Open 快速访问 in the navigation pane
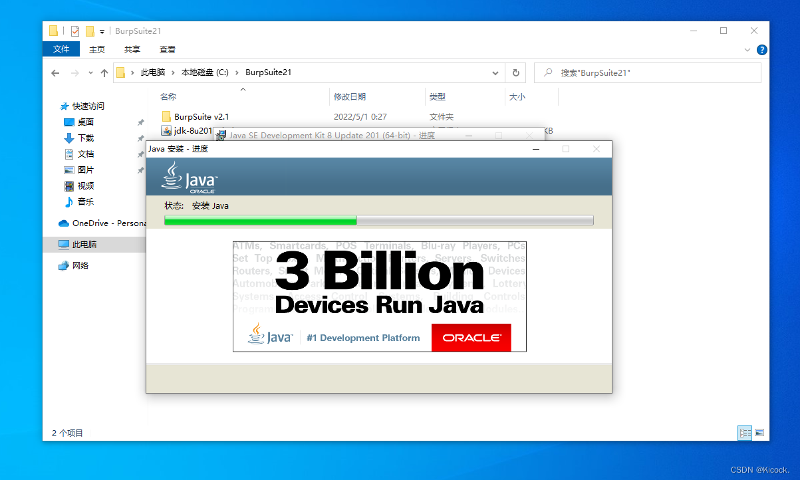The height and width of the screenshot is (480, 800). 88,106
